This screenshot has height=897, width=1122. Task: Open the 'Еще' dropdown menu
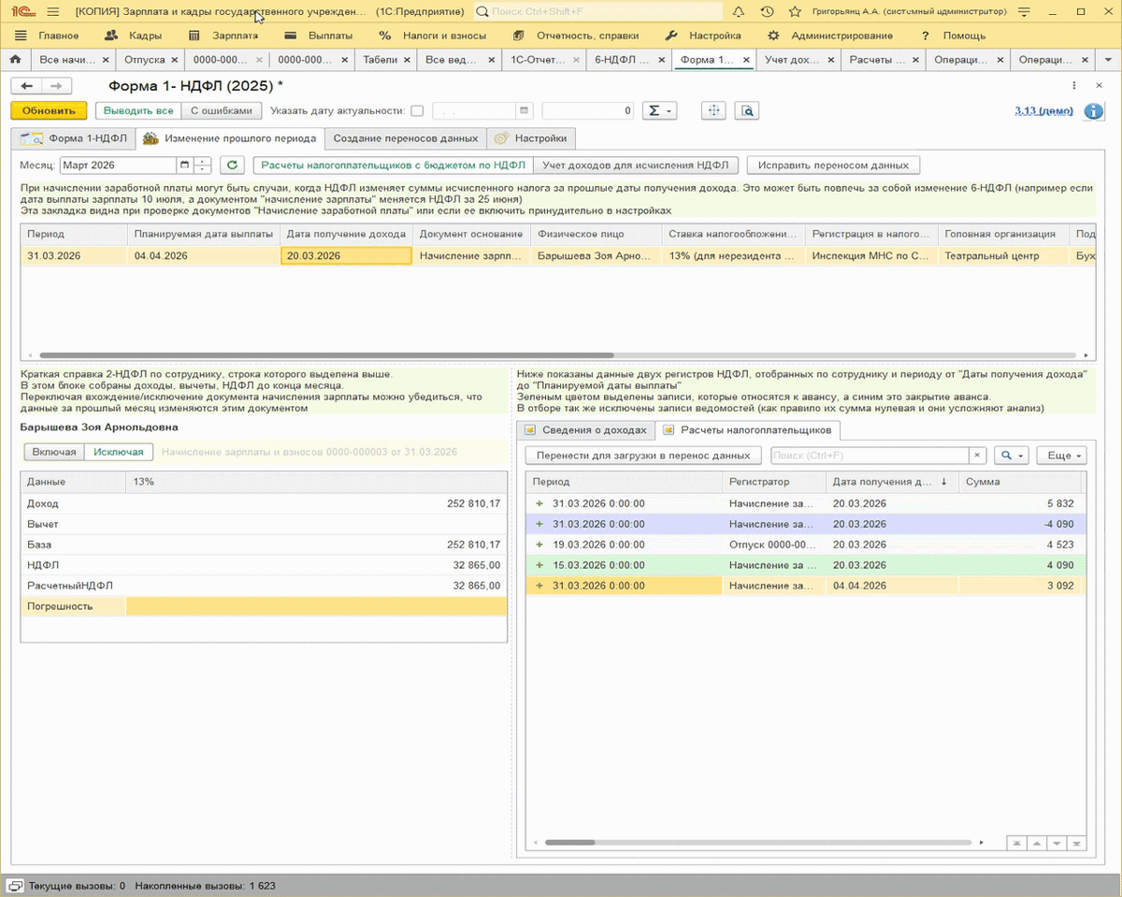click(1064, 456)
